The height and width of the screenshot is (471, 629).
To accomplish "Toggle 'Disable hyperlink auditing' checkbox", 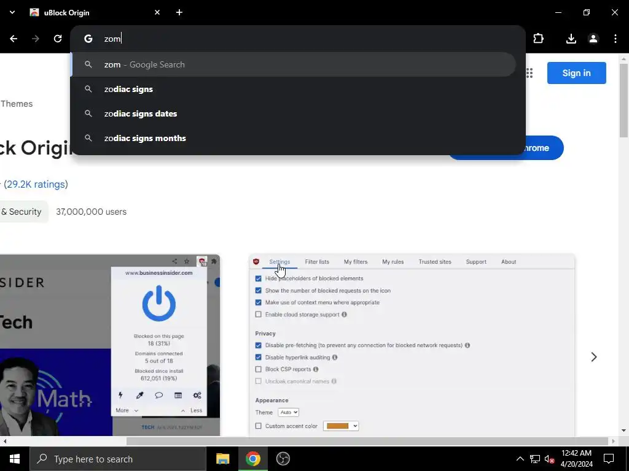I will (259, 358).
